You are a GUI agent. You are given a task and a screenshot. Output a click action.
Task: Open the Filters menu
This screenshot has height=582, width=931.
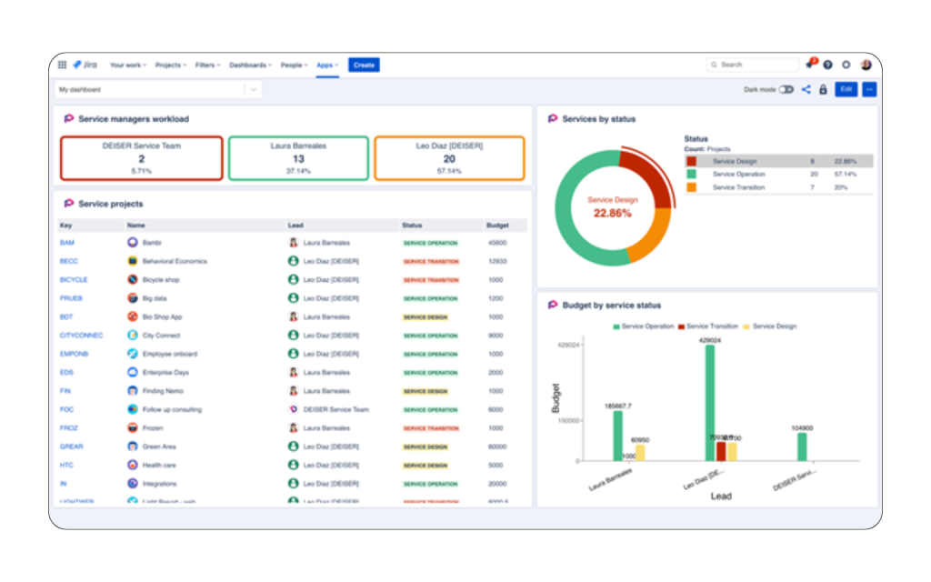pos(207,65)
